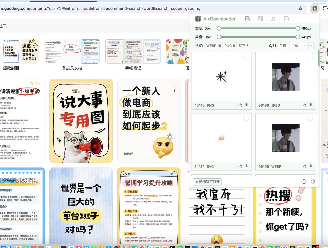Screen dimensions: 328x248
Task: Select the 96*96 WEBP image checkbox
Action: tap(311, 118)
